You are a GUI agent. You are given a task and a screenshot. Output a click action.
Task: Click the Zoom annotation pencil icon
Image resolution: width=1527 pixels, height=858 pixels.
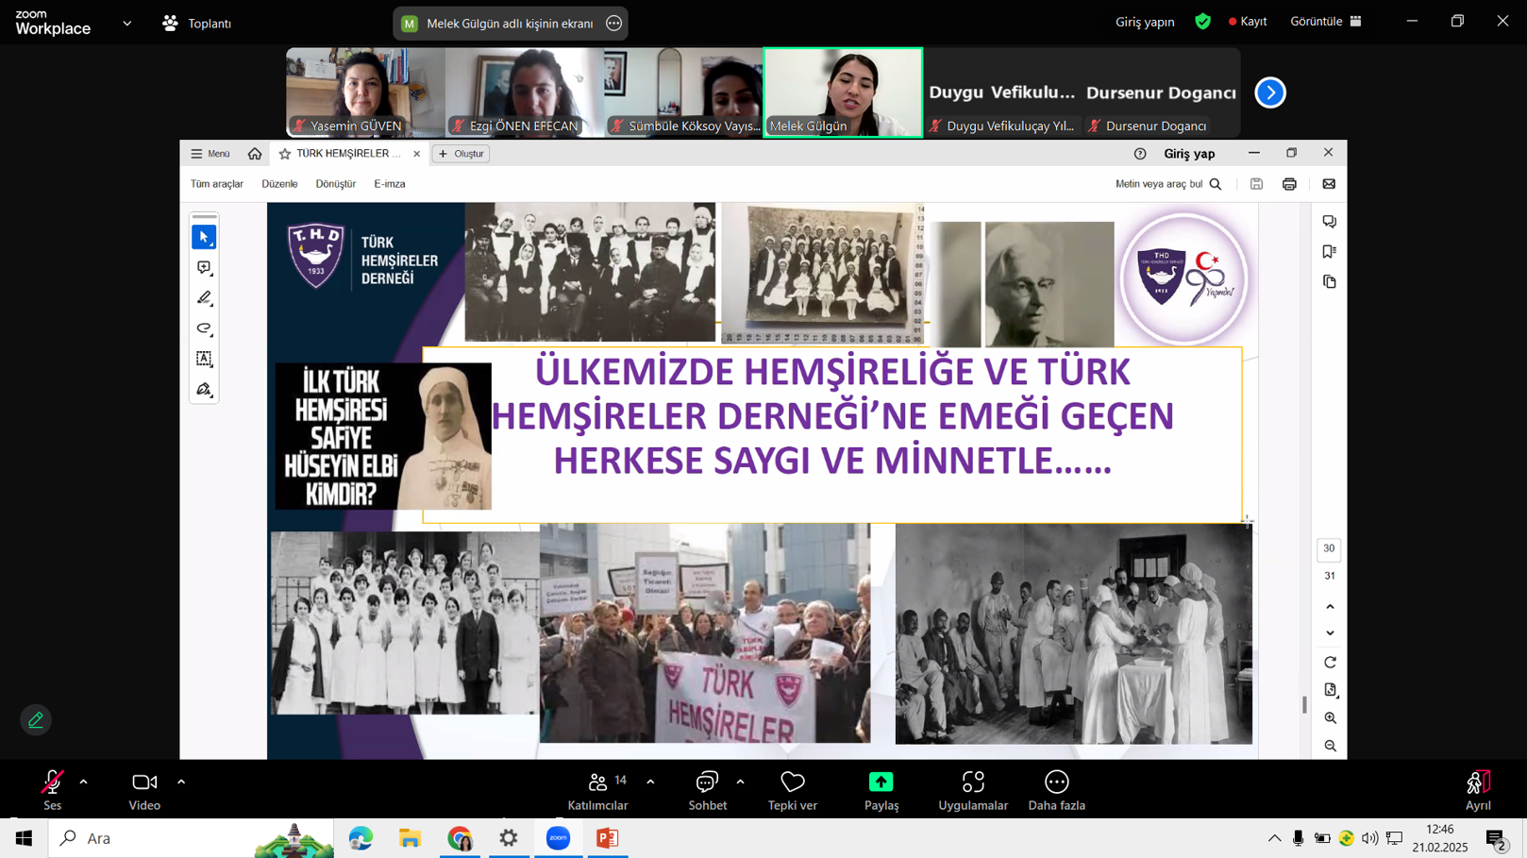36,720
